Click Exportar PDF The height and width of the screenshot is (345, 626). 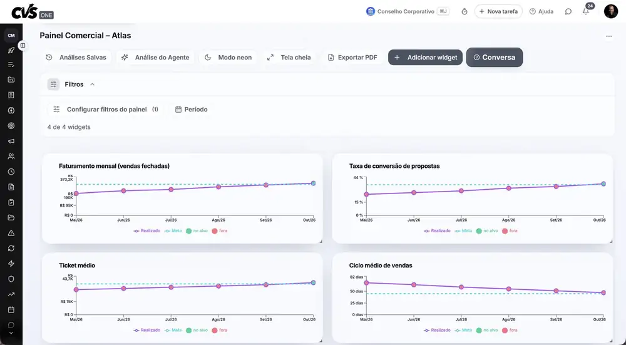click(x=352, y=58)
